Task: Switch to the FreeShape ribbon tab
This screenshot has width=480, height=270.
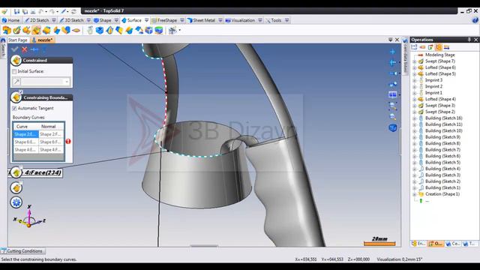Action: (164, 20)
